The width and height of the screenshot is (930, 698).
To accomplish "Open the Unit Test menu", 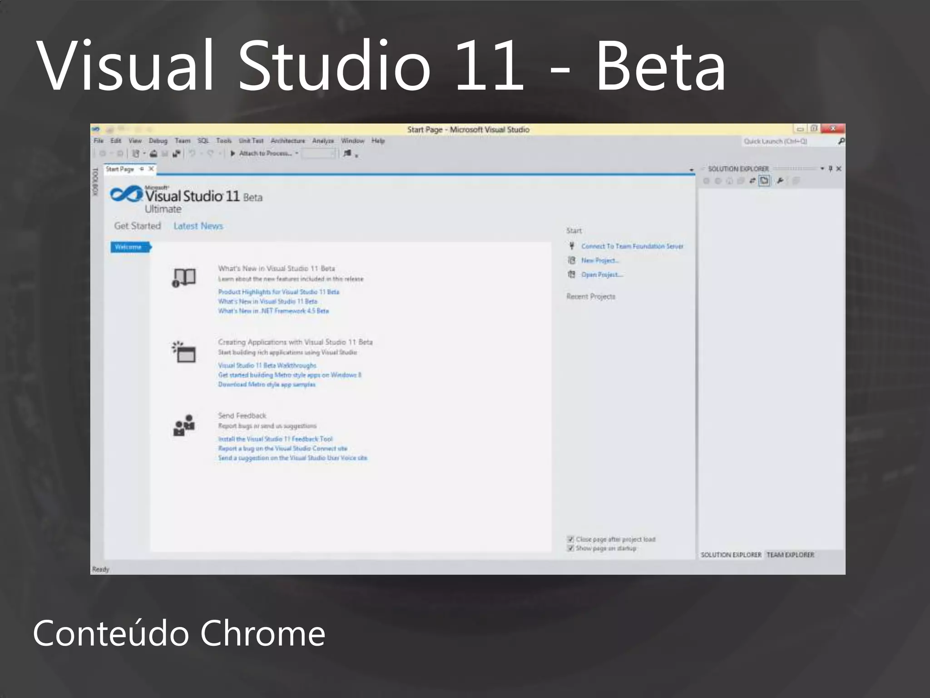I will point(251,141).
